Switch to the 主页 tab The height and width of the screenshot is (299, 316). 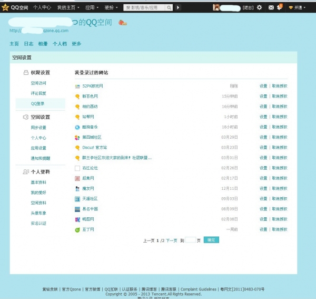pyautogui.click(x=14, y=44)
